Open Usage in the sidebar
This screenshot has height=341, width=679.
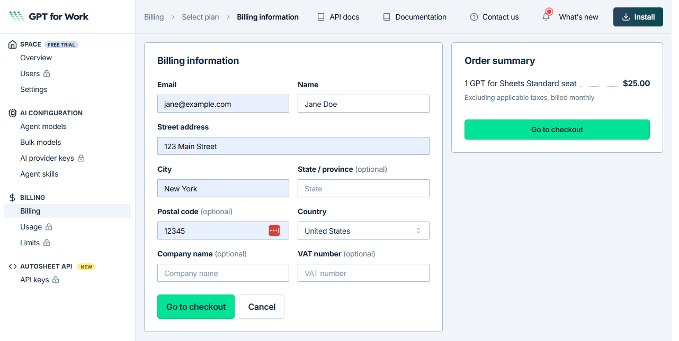pos(31,227)
